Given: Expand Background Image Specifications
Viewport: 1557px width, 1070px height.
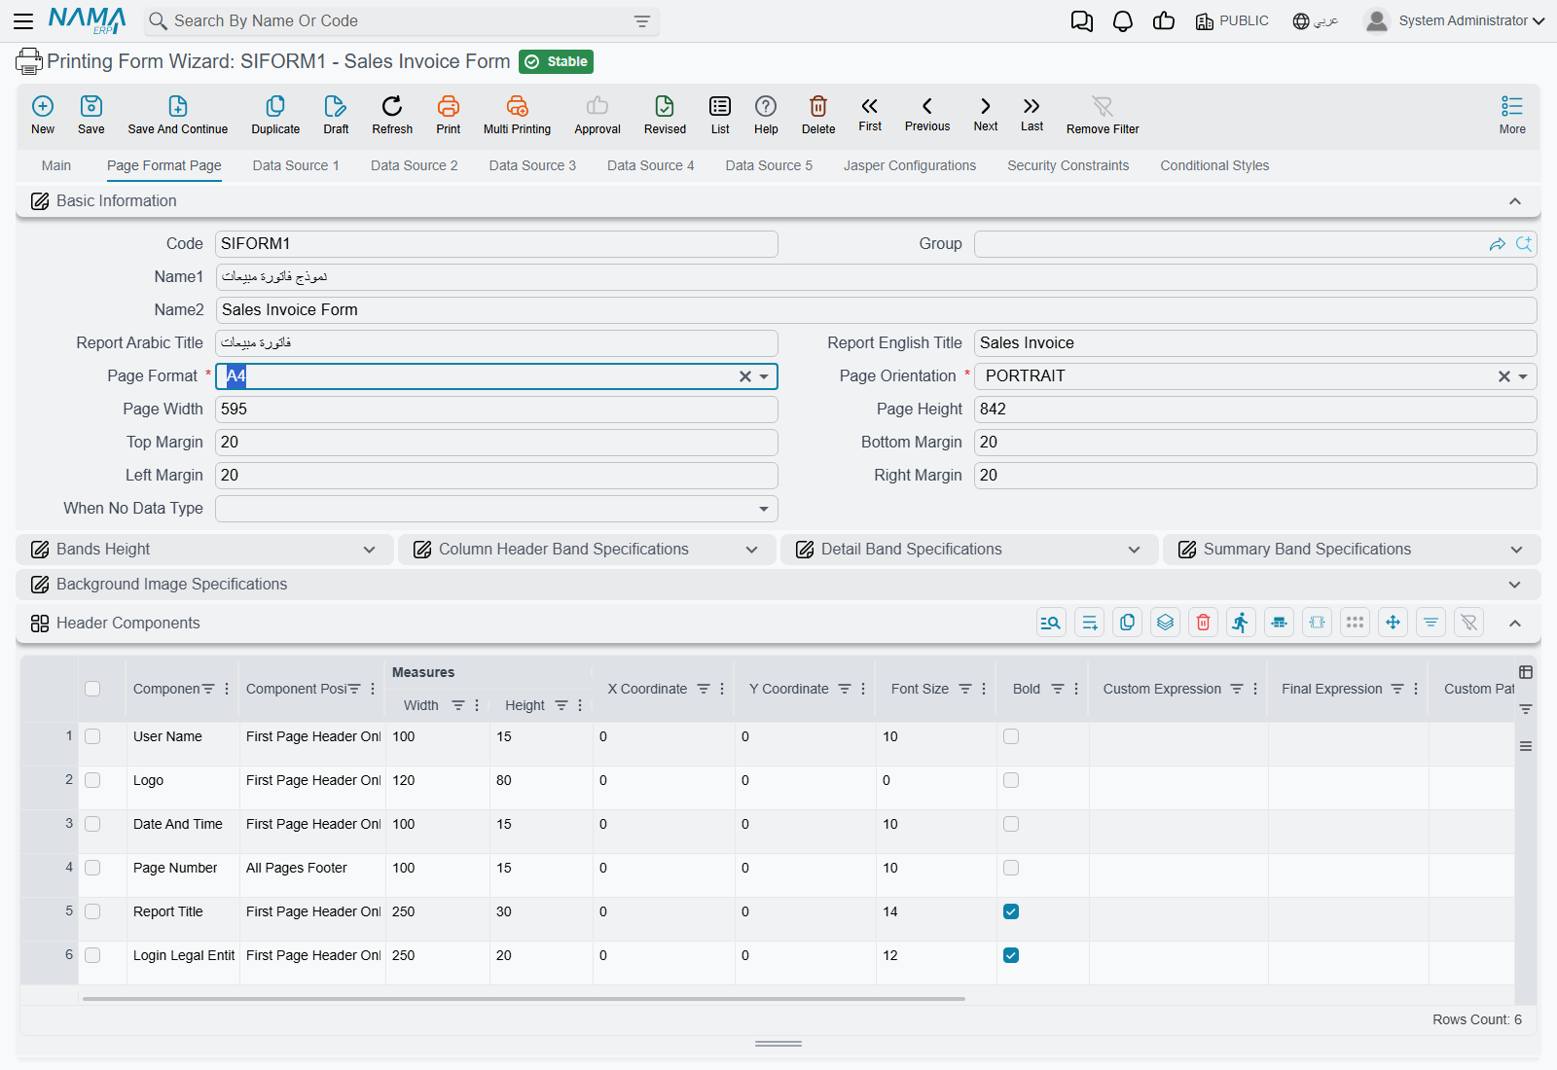Looking at the screenshot, I should tap(778, 585).
